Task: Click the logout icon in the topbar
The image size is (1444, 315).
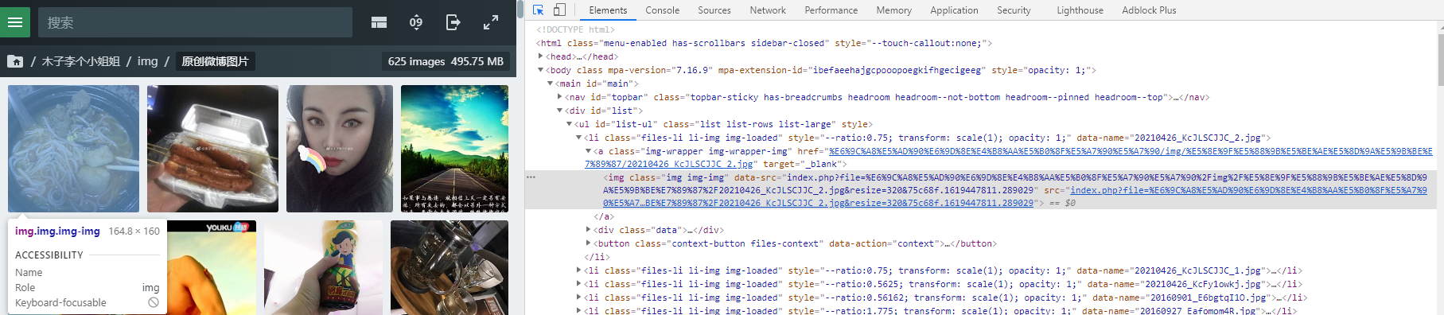Action: pyautogui.click(x=453, y=22)
